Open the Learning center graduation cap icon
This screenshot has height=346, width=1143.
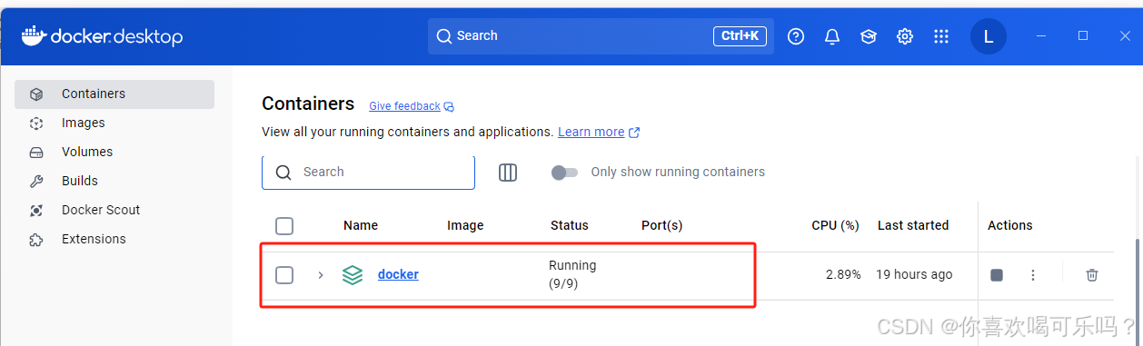(869, 36)
